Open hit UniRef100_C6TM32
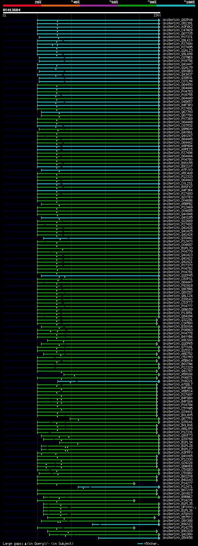Screen dimensions: 198x546 click(x=178, y=126)
